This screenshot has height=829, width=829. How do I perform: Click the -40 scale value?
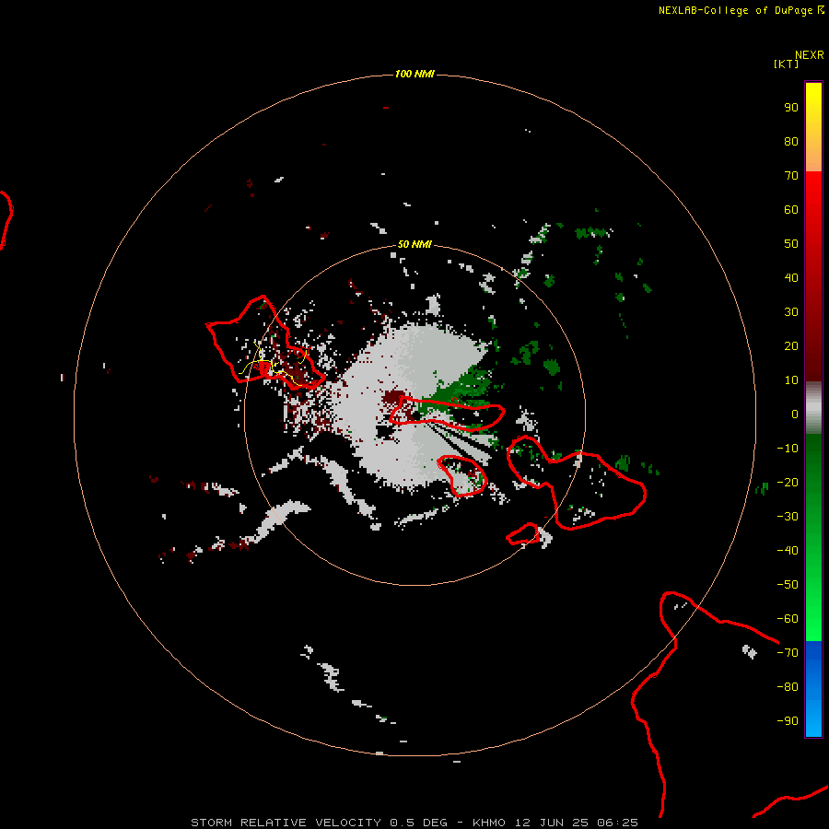tap(788, 551)
